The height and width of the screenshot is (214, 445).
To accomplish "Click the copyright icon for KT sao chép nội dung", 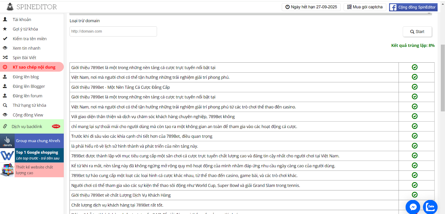I will [x=5, y=67].
